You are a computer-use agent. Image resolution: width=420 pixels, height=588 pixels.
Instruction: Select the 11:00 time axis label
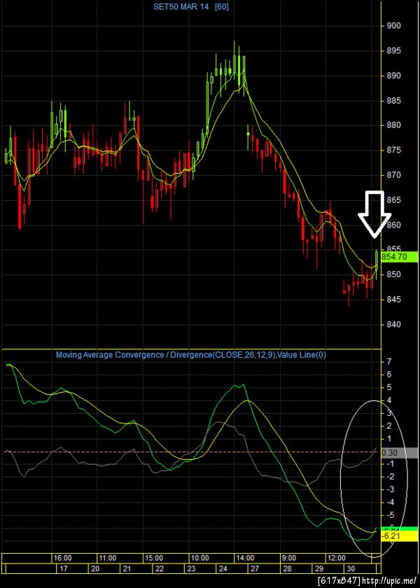click(108, 558)
